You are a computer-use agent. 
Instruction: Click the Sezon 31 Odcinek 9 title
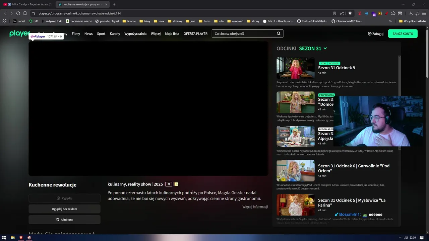(336, 68)
